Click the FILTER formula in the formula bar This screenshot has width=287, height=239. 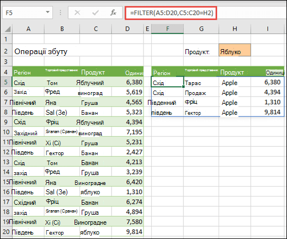coord(171,13)
